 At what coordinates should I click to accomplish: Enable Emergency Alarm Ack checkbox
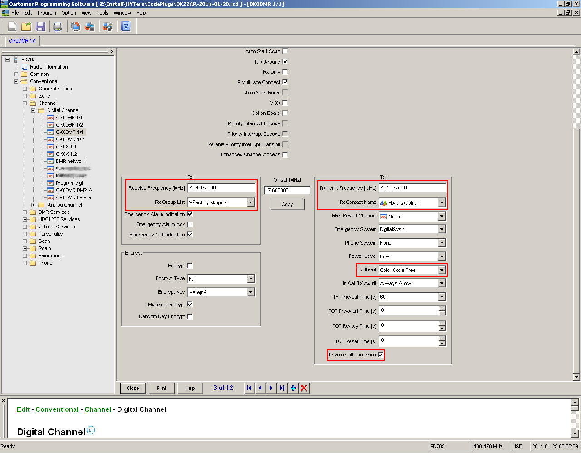190,224
